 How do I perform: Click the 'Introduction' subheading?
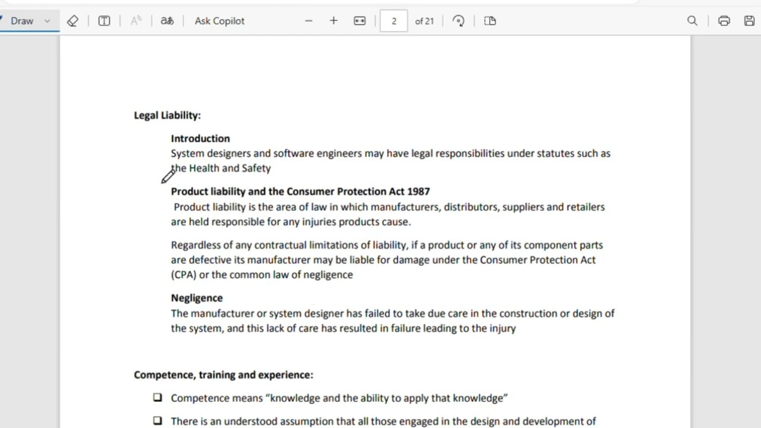click(x=200, y=139)
